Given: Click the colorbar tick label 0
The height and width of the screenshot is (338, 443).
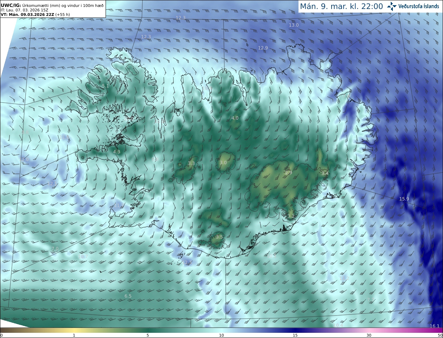Looking at the screenshot, I should coord(1,335).
